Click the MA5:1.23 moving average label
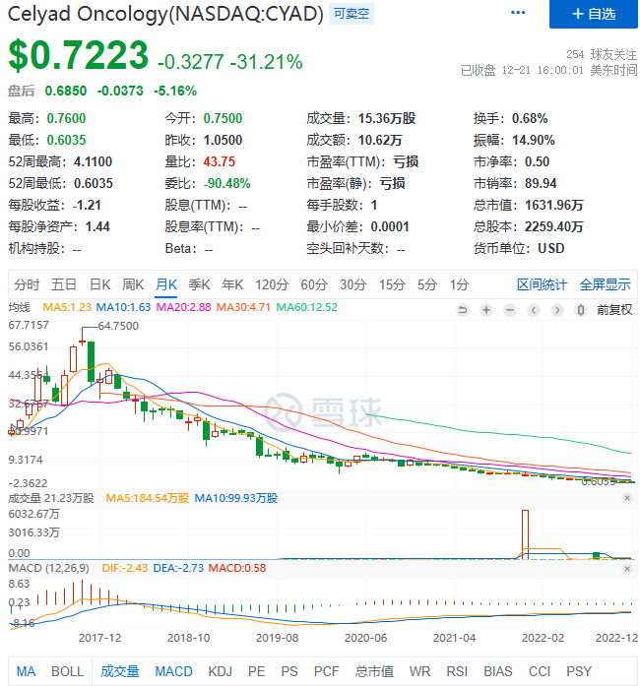The image size is (640, 686). [x=67, y=307]
